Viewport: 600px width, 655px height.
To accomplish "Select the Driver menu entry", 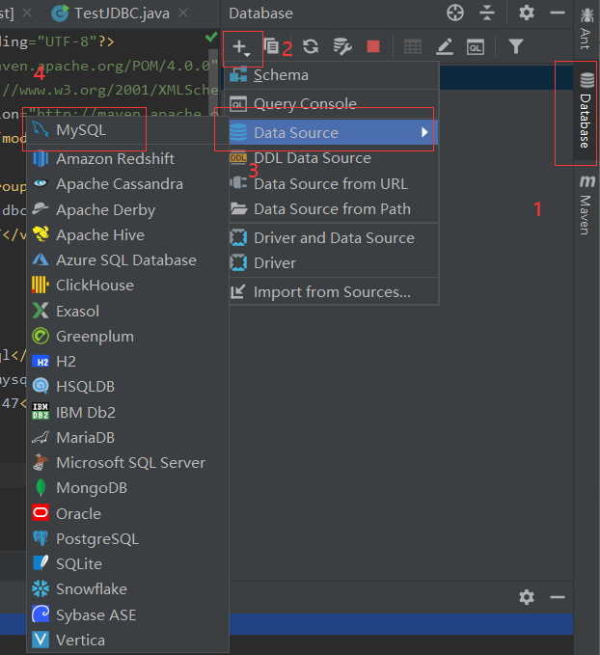I will click(x=334, y=262).
